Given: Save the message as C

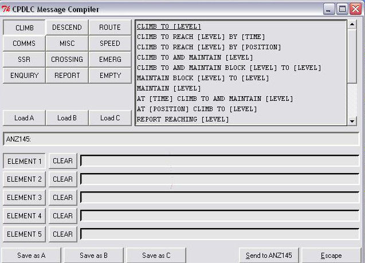Looking at the screenshot, I should [x=156, y=256].
